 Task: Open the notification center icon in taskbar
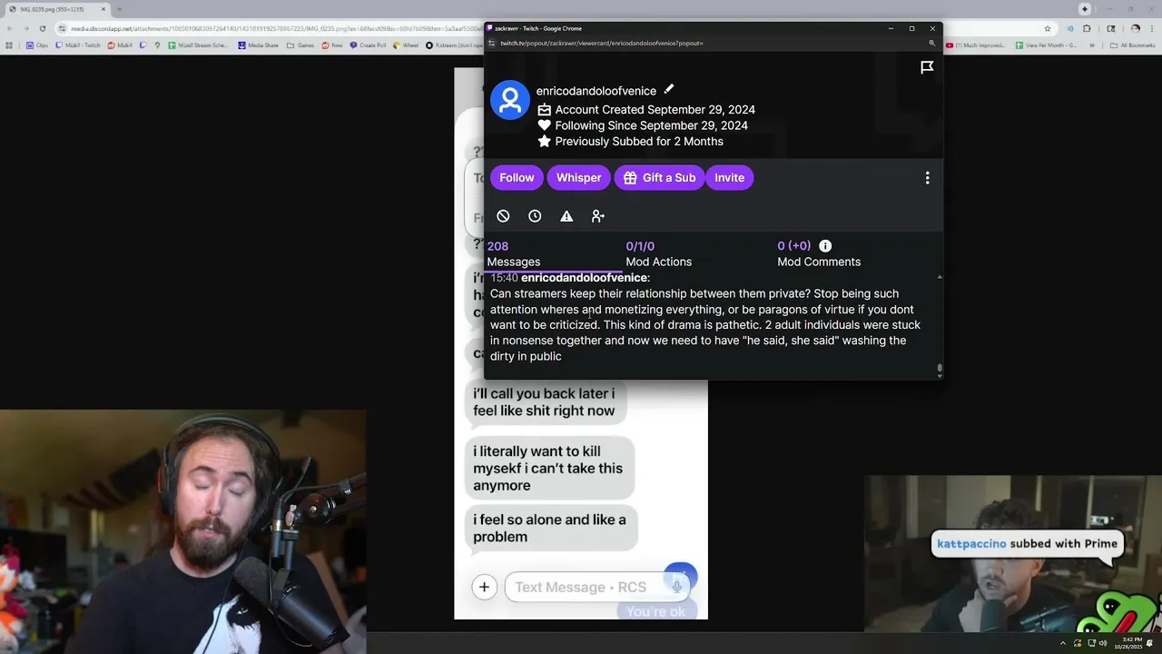pyautogui.click(x=1151, y=644)
